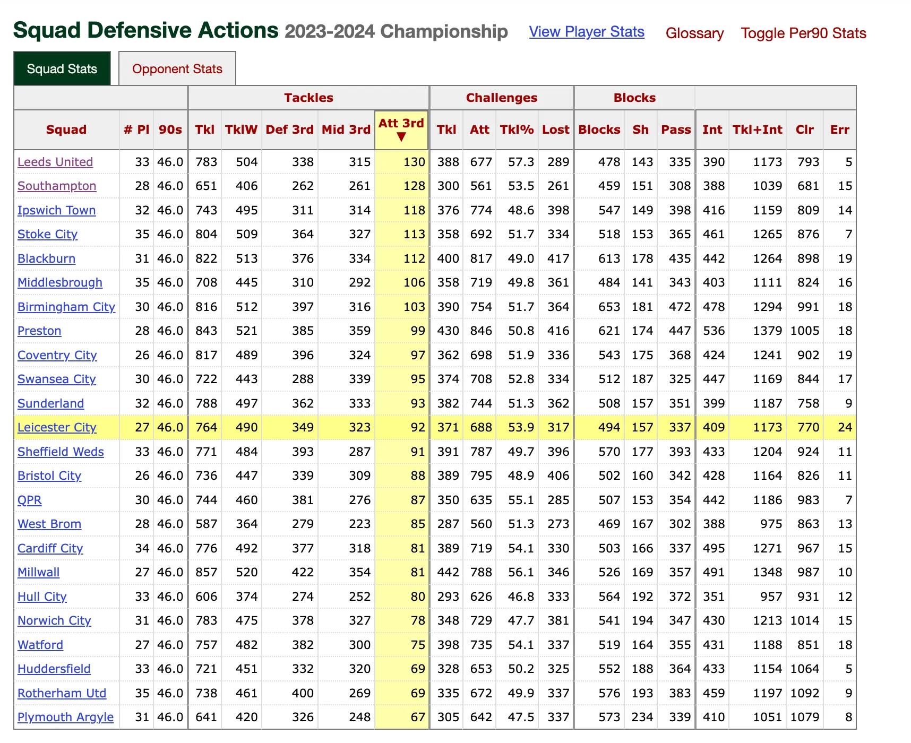This screenshot has height=743, width=911.
Task: Sort by the Att 3rd column arrow
Action: point(401,137)
